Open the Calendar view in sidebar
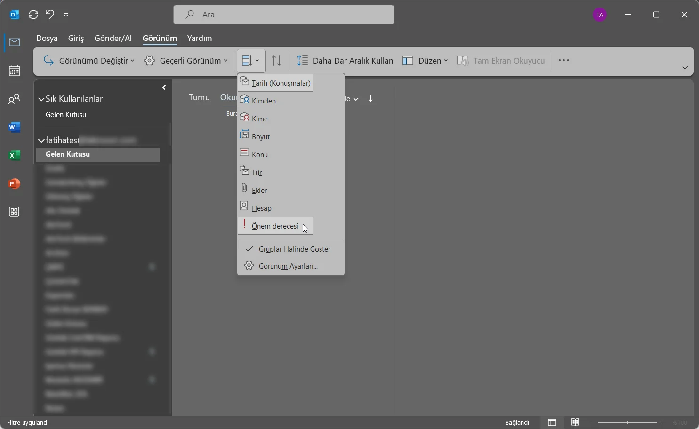This screenshot has height=429, width=699. pos(15,71)
